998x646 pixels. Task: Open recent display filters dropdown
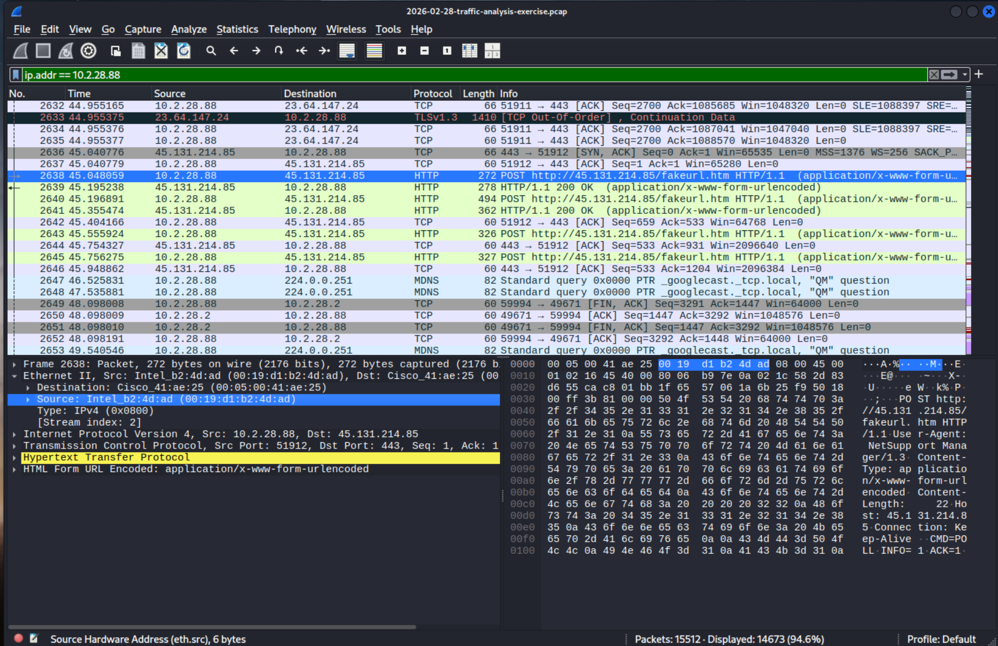(x=965, y=75)
